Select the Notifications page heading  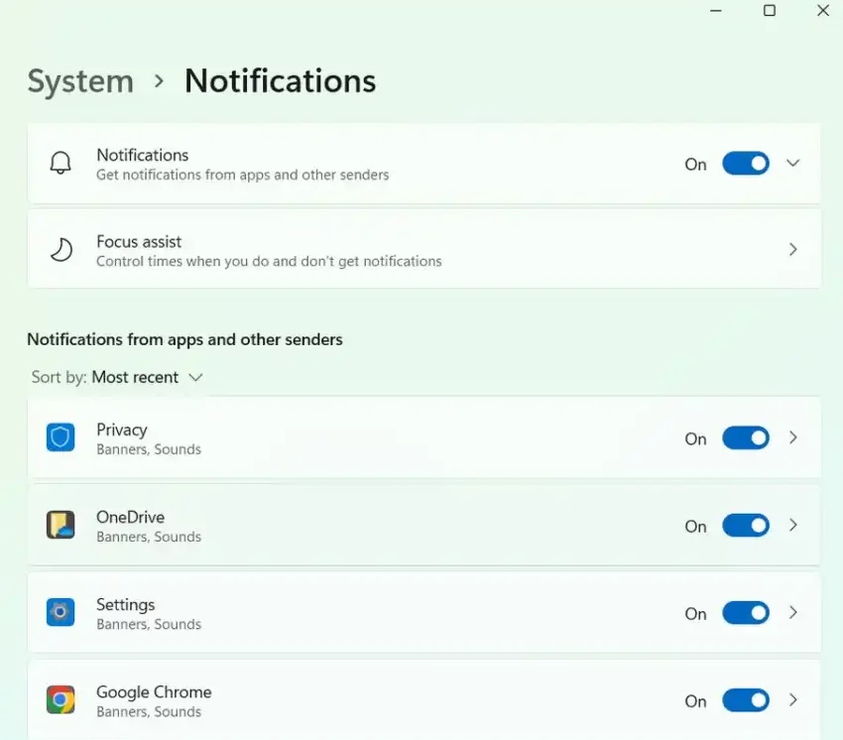click(x=280, y=80)
